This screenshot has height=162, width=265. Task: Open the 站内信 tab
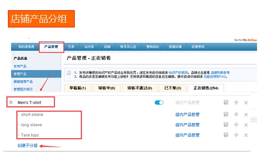[x=89, y=47]
